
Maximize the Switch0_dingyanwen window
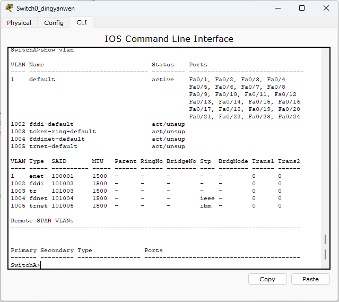tap(302, 8)
